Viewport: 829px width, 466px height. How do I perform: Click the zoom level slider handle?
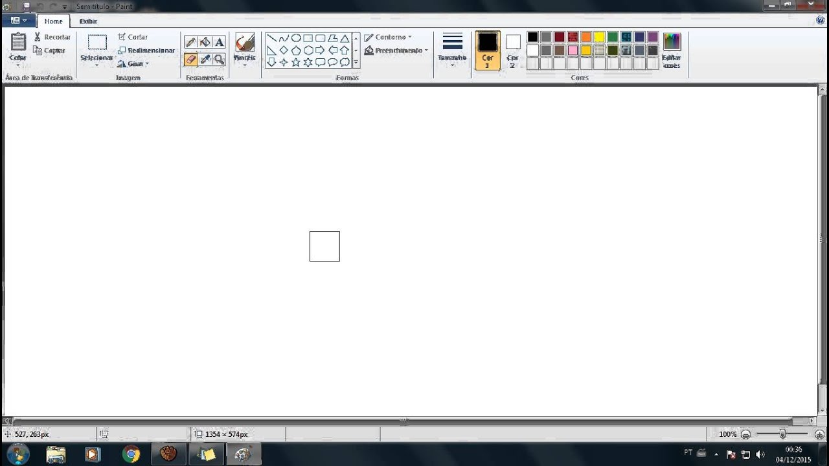782,434
